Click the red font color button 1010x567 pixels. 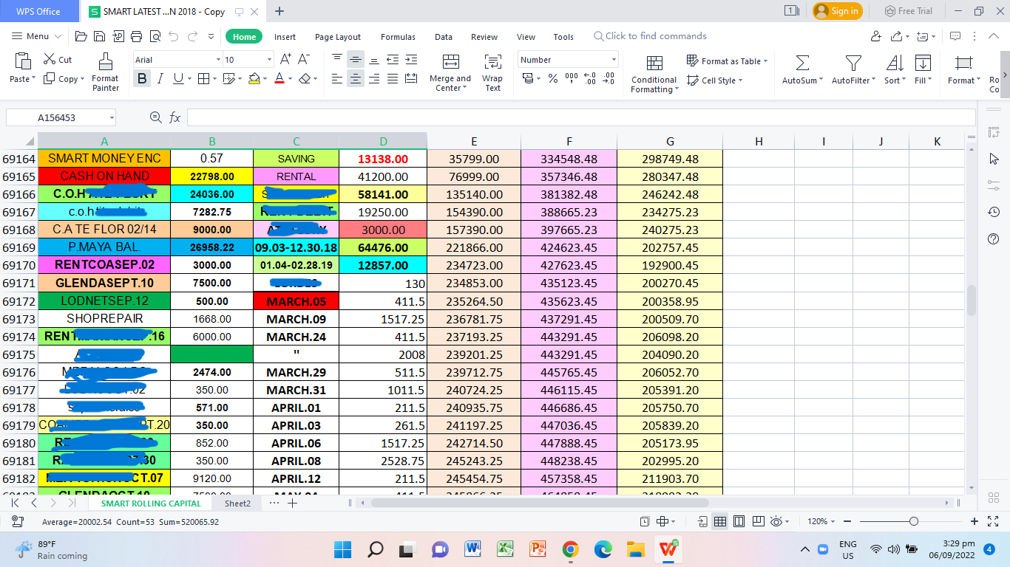click(279, 78)
